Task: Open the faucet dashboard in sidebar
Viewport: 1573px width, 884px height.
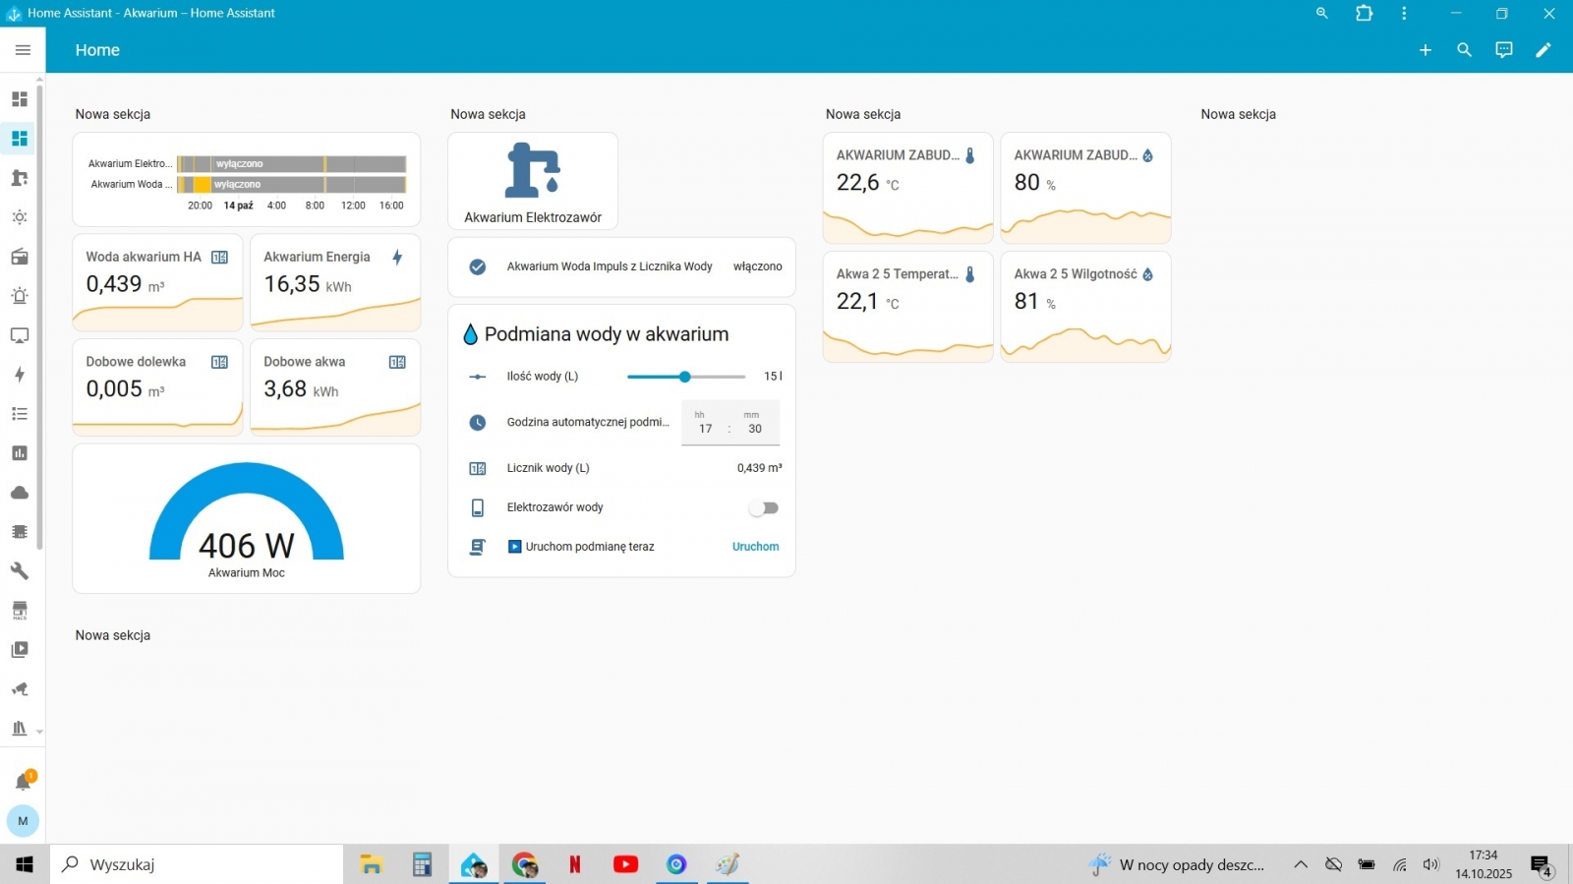Action: tap(20, 178)
